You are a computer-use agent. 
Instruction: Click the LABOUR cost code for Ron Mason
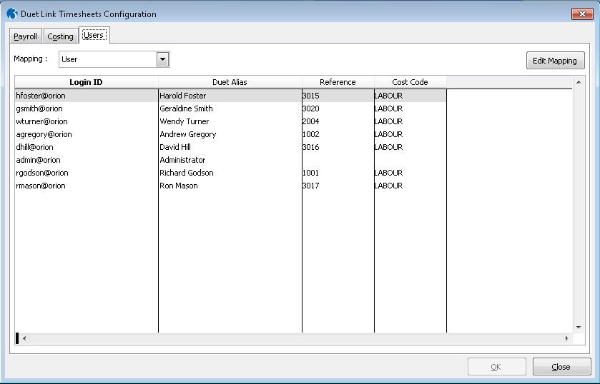(389, 186)
